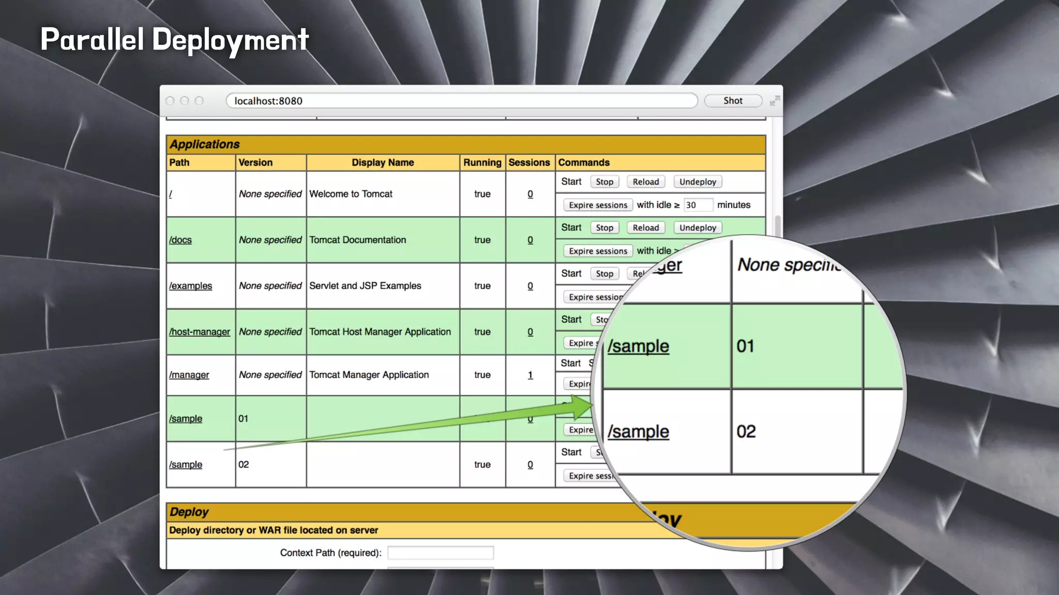The width and height of the screenshot is (1059, 595).
Task: Click the browser vertical scrollbar
Action: 777,227
